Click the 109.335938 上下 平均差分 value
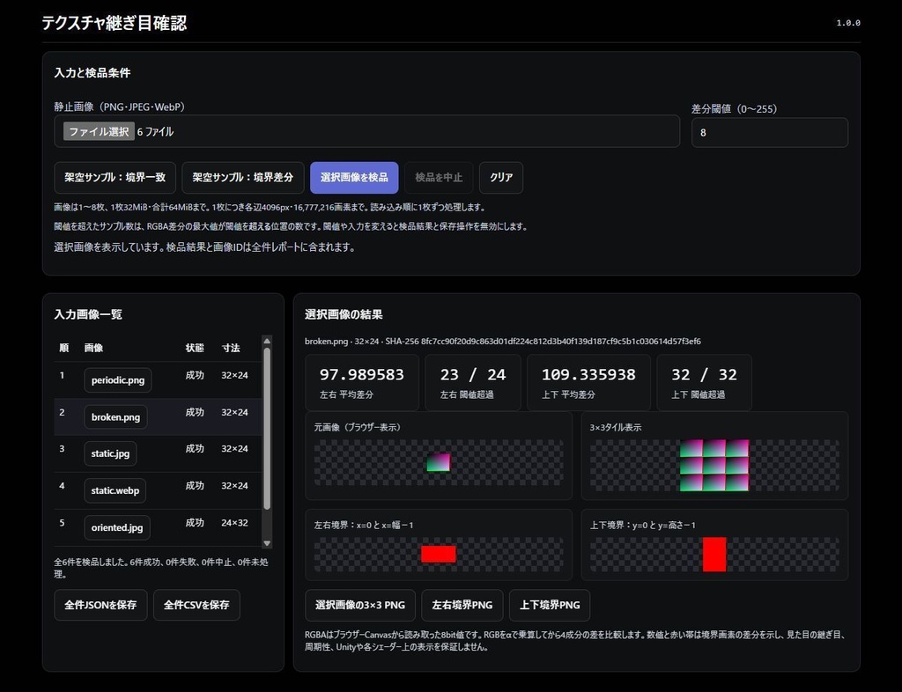Viewport: 902px width, 692px height. tap(588, 375)
